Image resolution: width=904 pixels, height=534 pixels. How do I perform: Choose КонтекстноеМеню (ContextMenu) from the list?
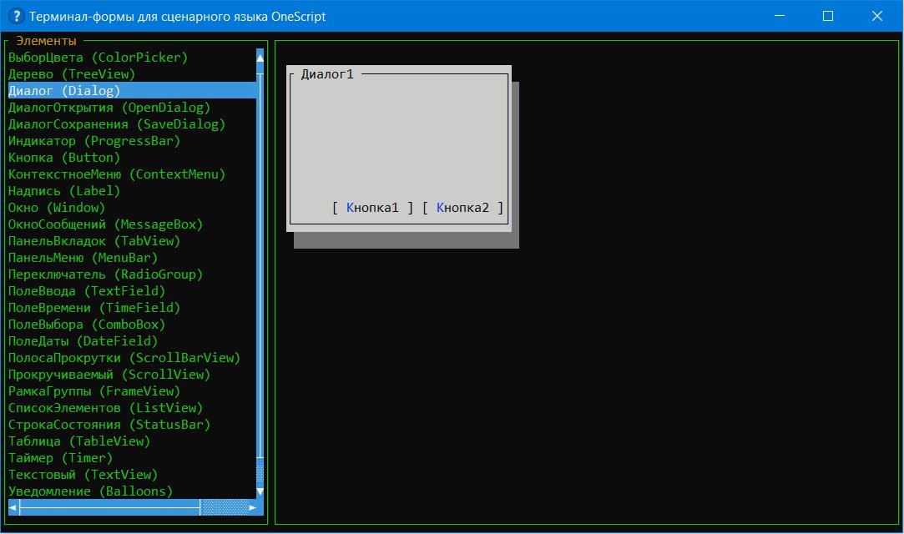coord(117,174)
